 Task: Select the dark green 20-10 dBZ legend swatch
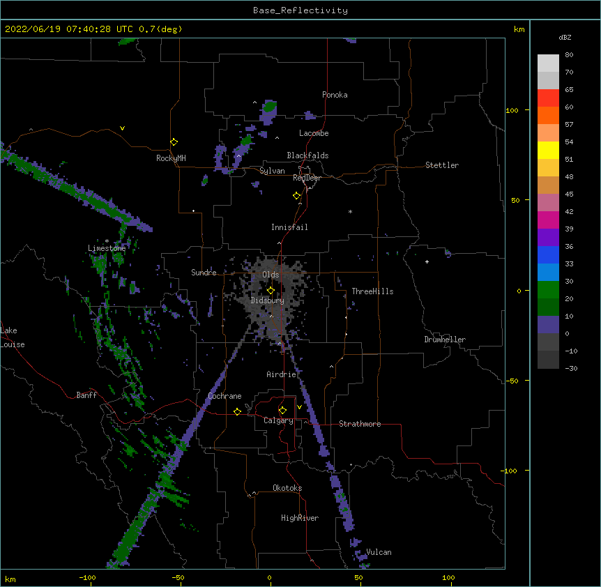548,307
